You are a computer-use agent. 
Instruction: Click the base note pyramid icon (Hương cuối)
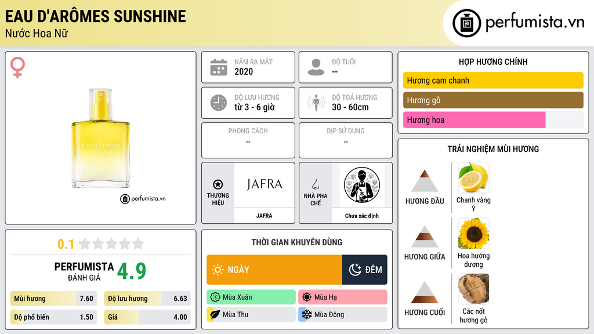click(425, 292)
